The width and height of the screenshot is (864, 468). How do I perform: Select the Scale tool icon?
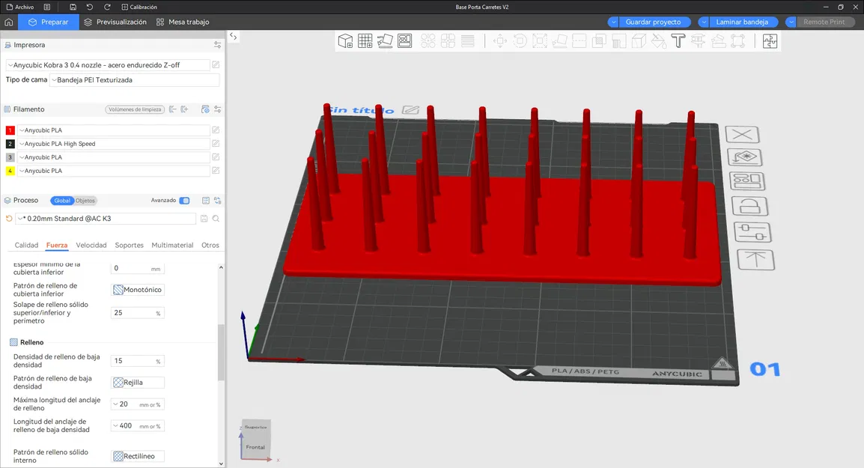(x=540, y=40)
